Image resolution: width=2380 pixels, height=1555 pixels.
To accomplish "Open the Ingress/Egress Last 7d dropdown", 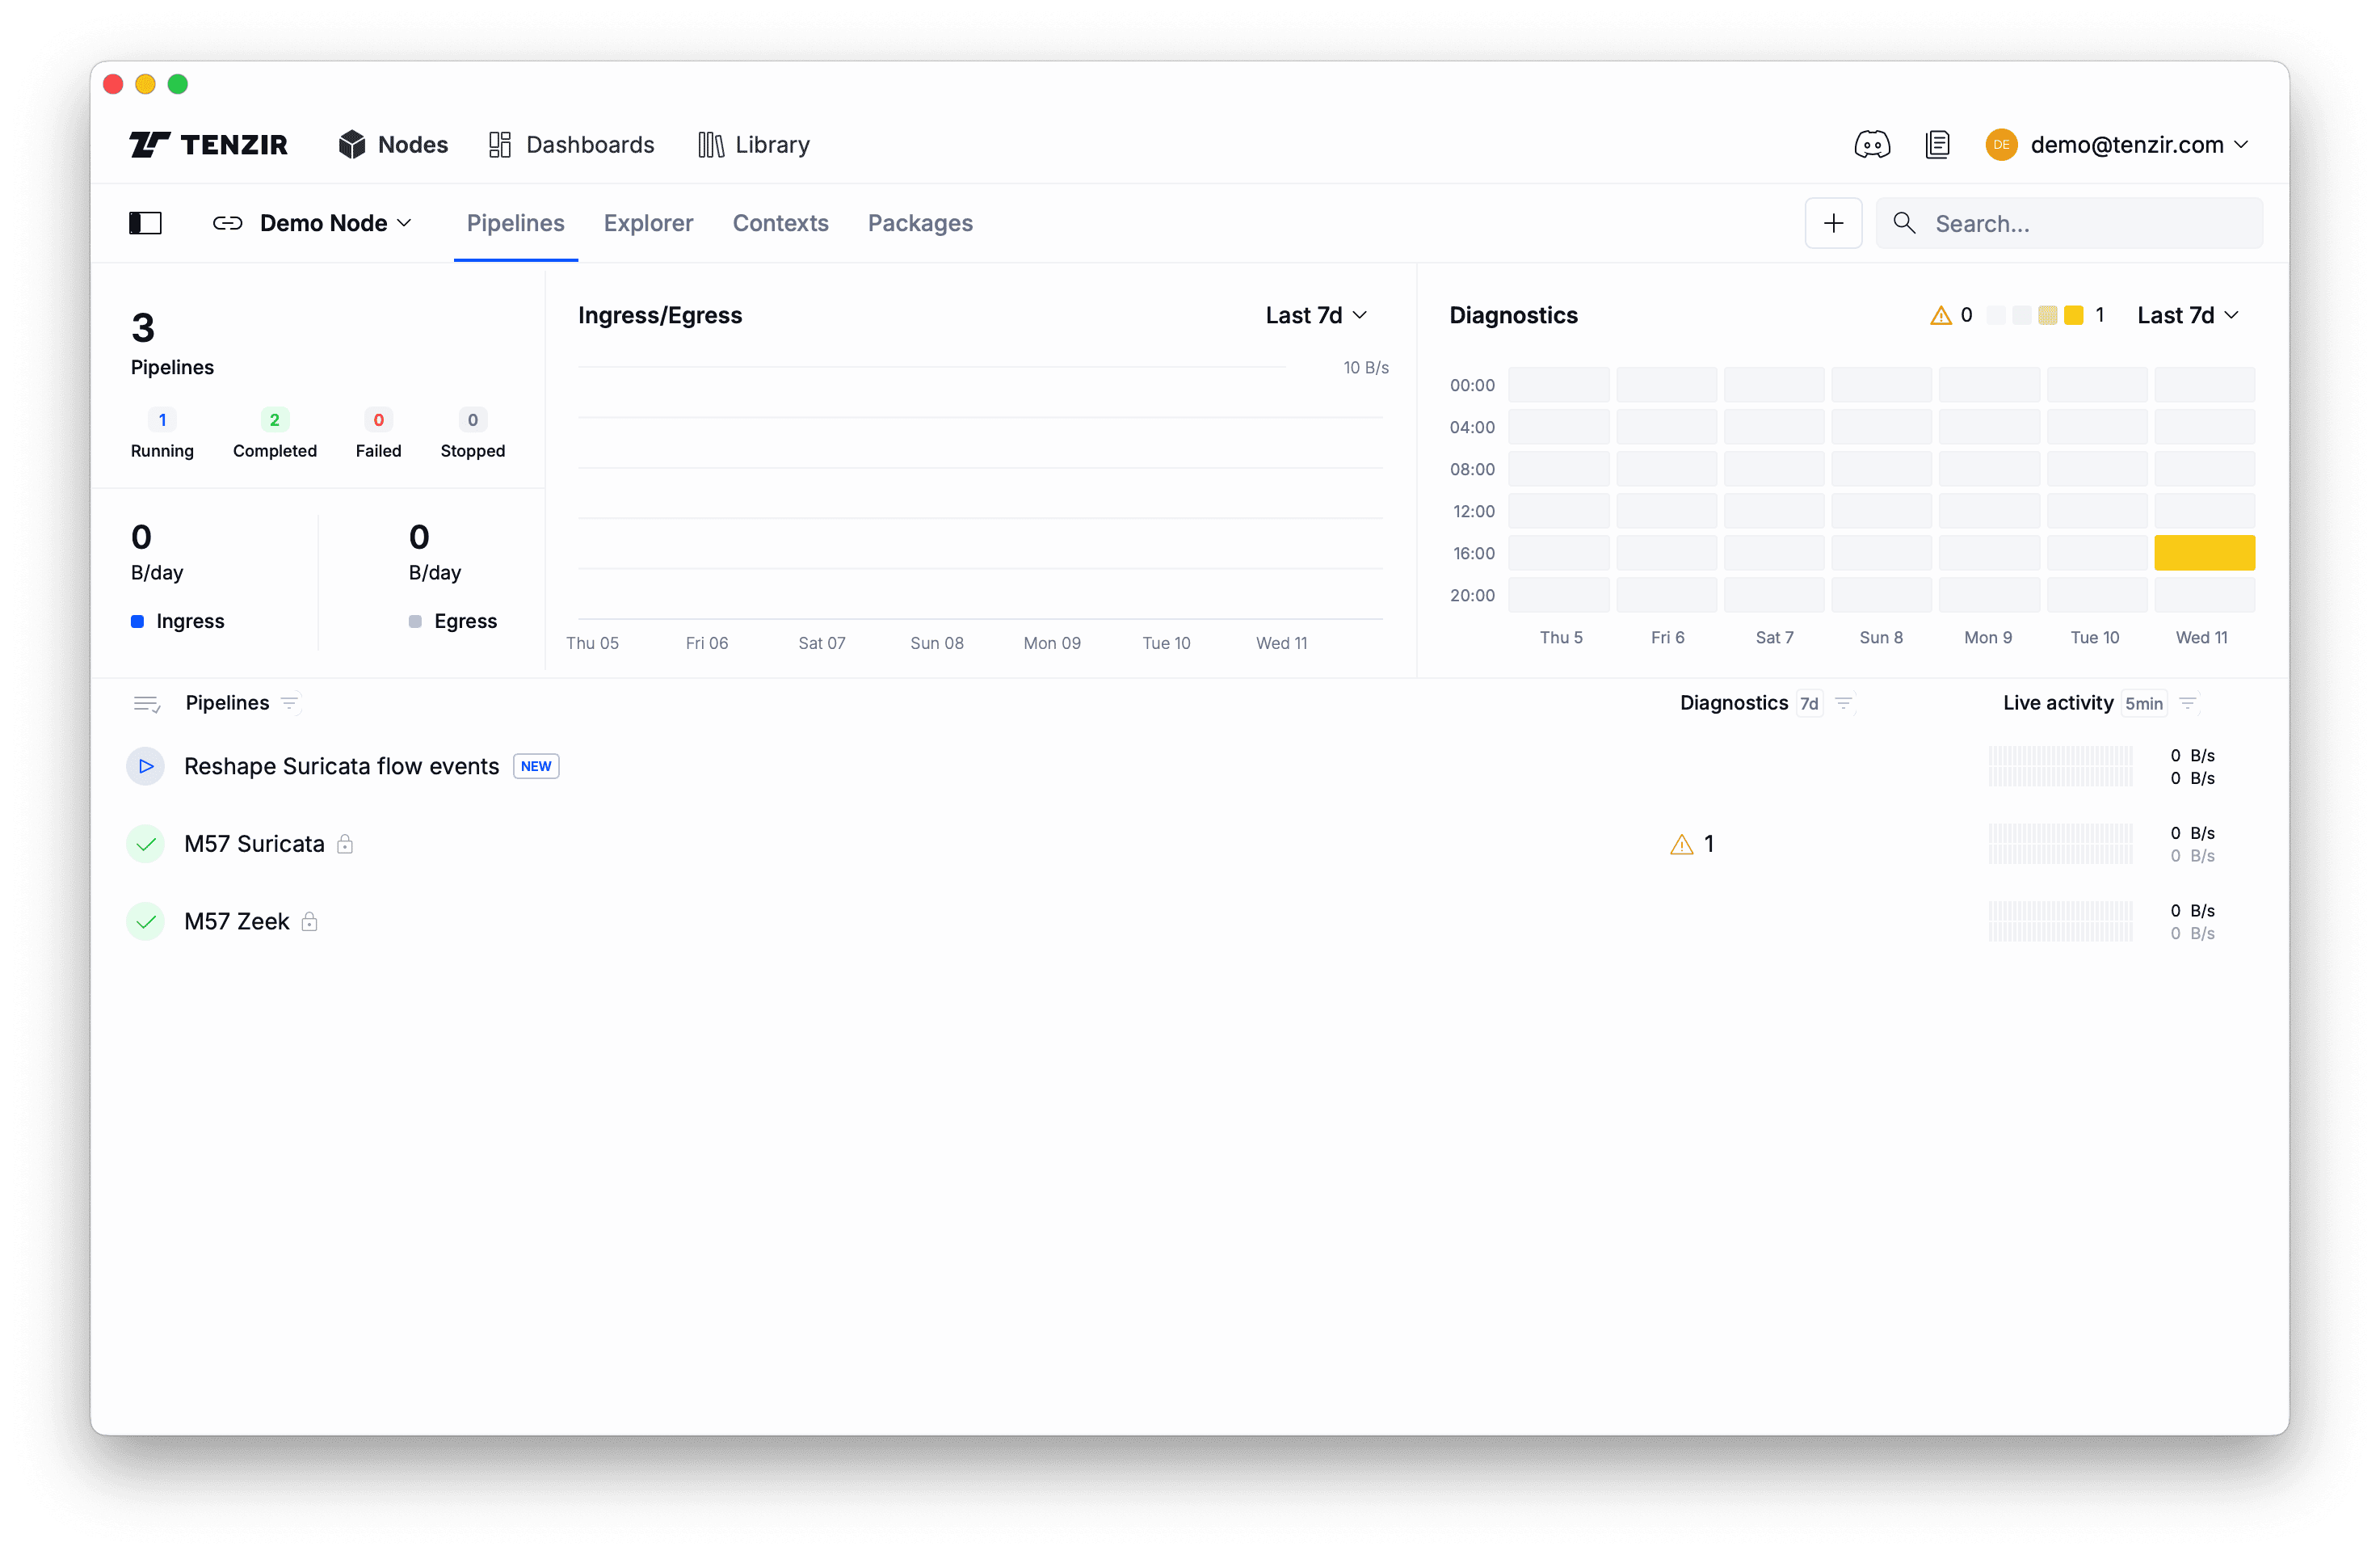I will [x=1315, y=315].
